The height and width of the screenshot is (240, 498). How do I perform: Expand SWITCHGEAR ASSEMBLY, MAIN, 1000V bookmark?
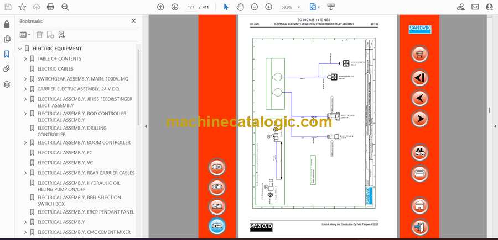click(25, 79)
